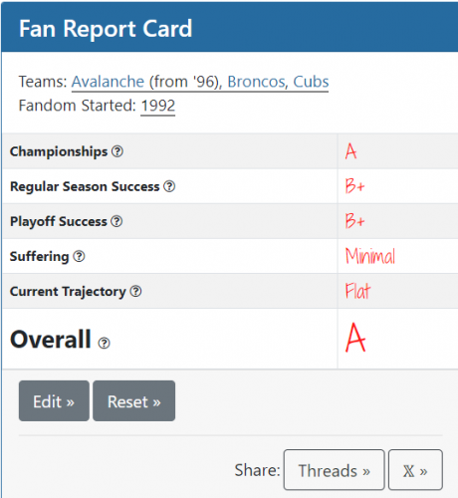Viewport: 458px width, 498px height.
Task: Open the Regular Season Success help icon
Action: point(169,186)
